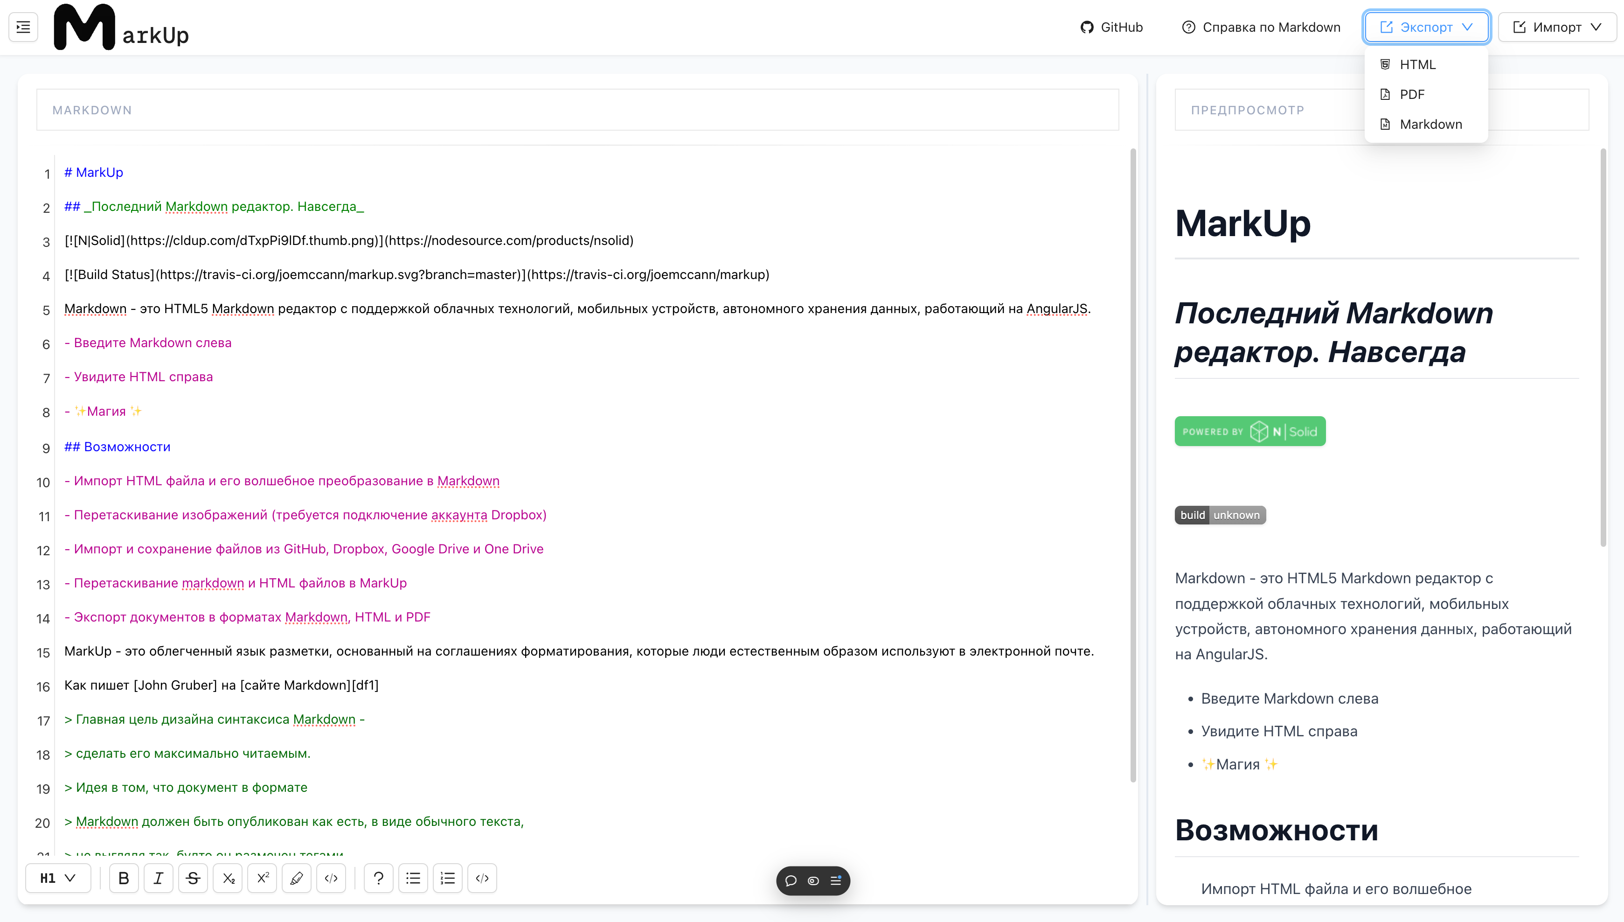Collapse the Экспорт dropdown menu
Image resolution: width=1624 pixels, height=922 pixels.
(1426, 27)
